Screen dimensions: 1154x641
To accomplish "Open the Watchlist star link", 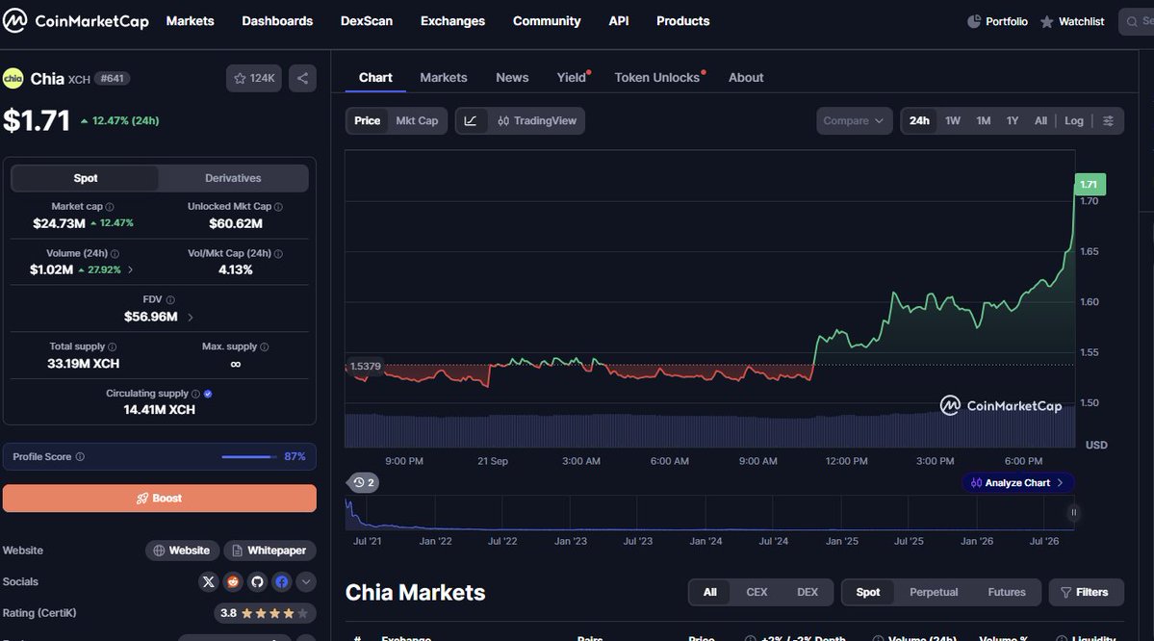I will (1072, 21).
